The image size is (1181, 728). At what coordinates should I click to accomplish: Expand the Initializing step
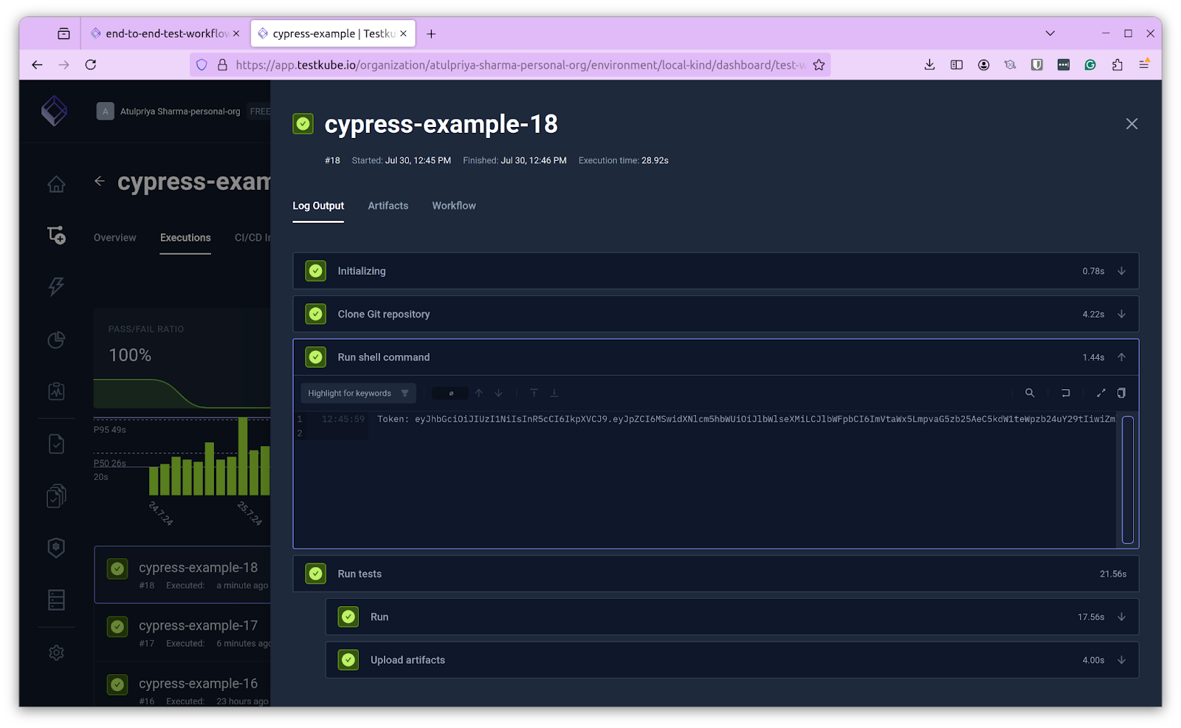(x=1121, y=271)
